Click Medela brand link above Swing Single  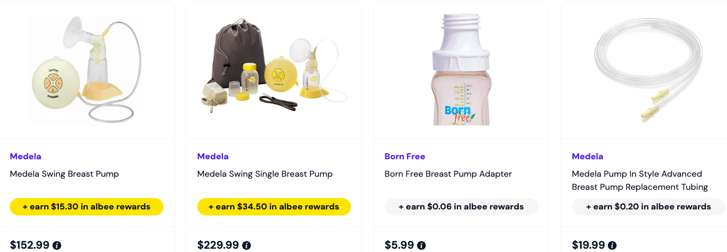pyautogui.click(x=213, y=157)
